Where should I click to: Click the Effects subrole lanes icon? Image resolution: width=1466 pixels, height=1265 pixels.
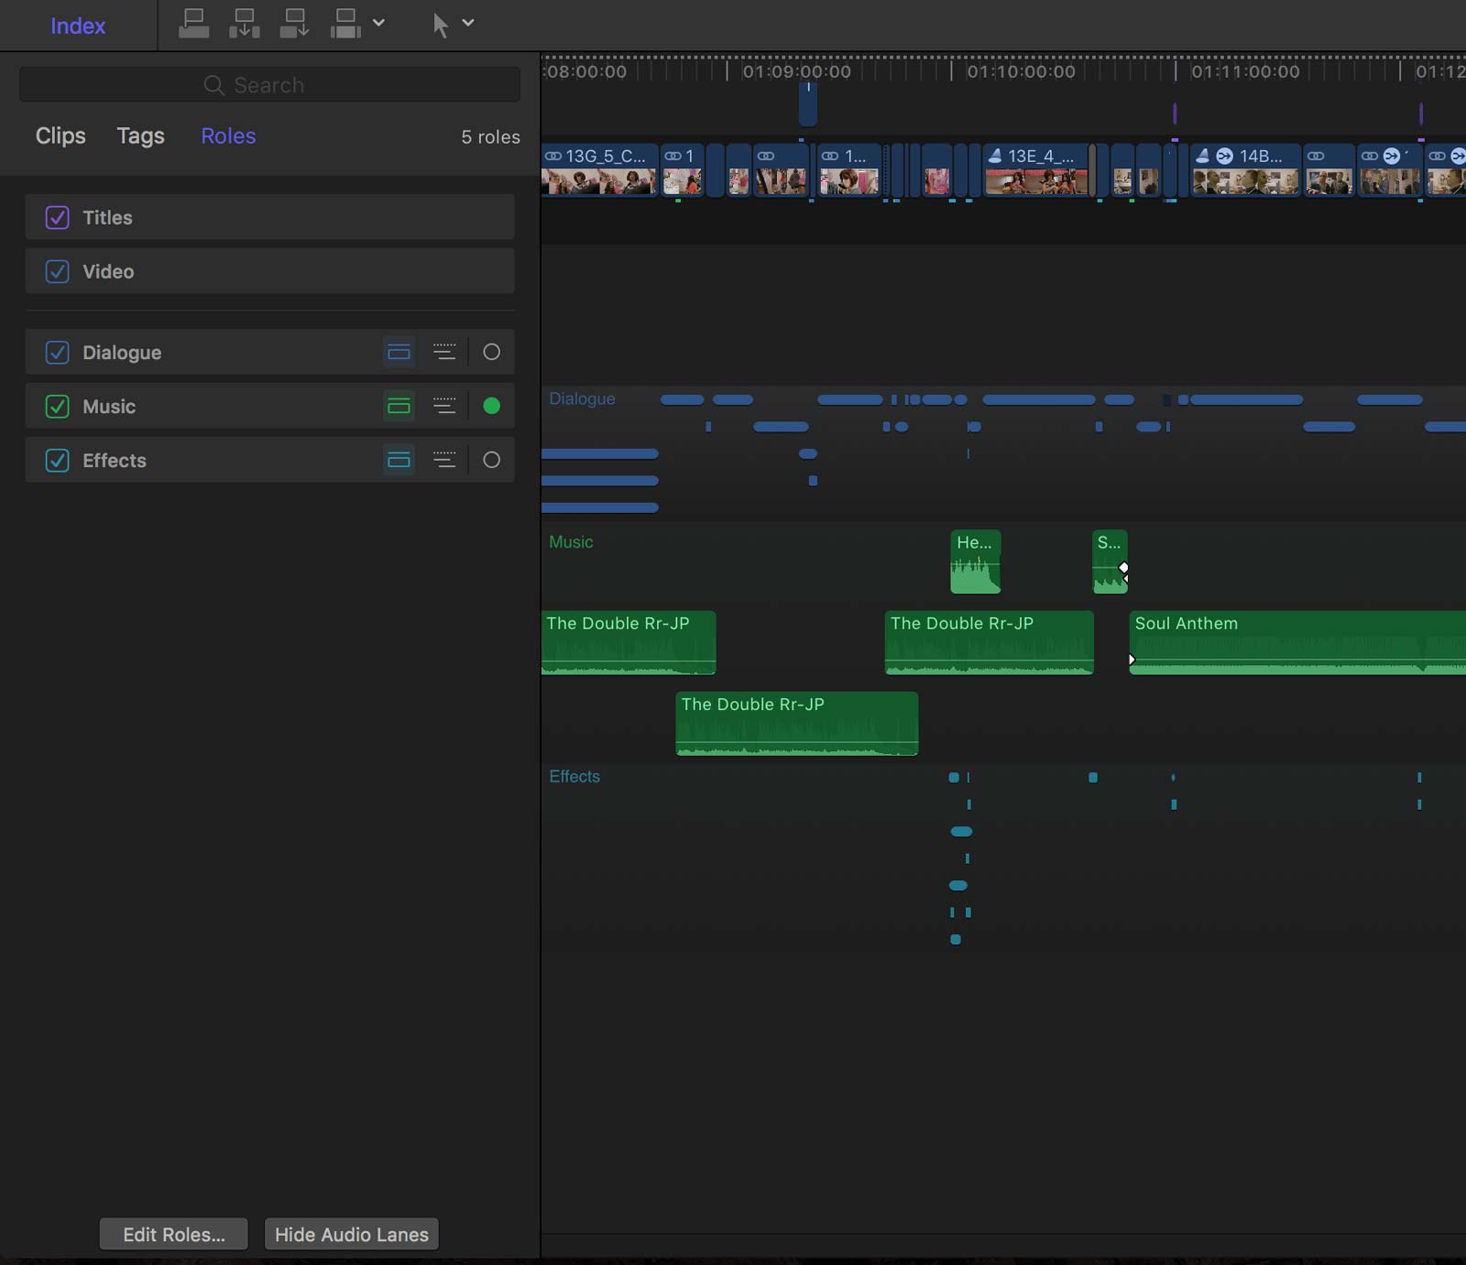click(x=444, y=460)
